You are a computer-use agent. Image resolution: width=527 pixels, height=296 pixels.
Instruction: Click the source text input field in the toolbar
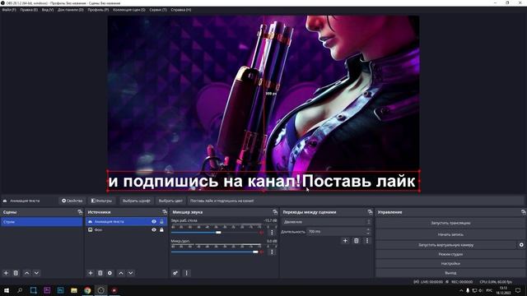coord(356,201)
